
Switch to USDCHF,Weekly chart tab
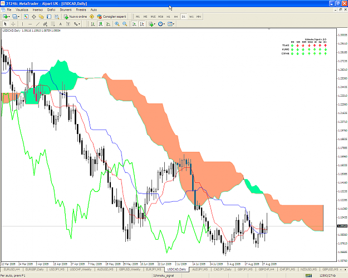tap(81, 269)
